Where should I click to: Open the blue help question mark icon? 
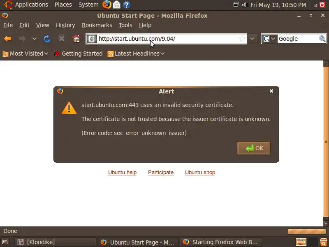(127, 5)
